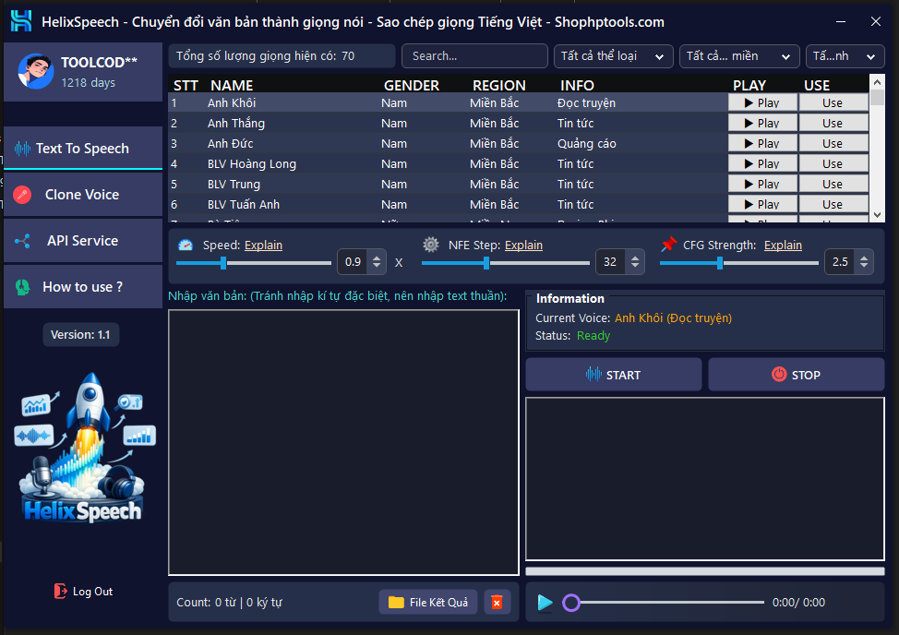Play the BLV Tuấn Anh voice sample
This screenshot has width=899, height=635.
(762, 205)
